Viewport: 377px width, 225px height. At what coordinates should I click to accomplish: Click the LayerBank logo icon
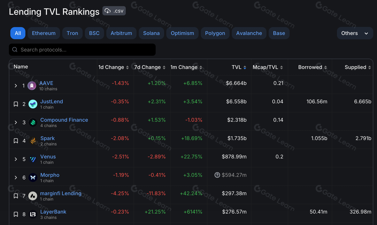33,214
